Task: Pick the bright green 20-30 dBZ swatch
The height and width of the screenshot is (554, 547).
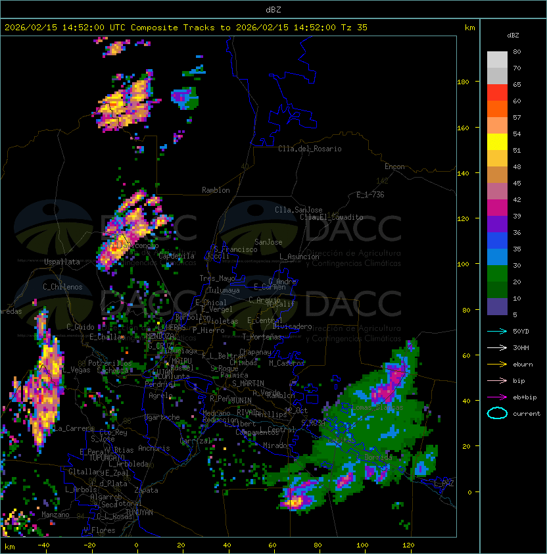Action: (x=497, y=274)
